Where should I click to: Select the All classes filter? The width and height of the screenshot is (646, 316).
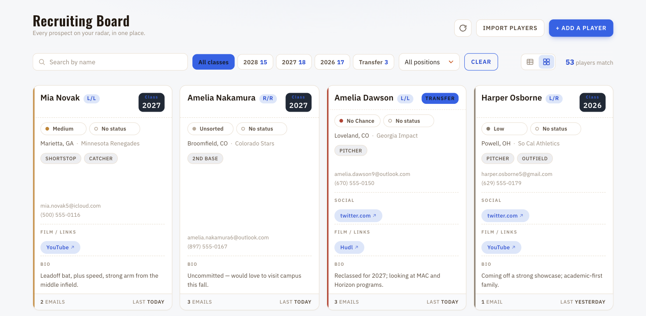(213, 62)
